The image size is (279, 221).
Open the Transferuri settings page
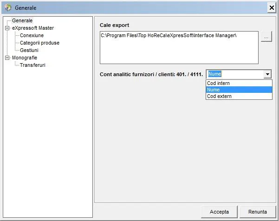tap(32, 65)
